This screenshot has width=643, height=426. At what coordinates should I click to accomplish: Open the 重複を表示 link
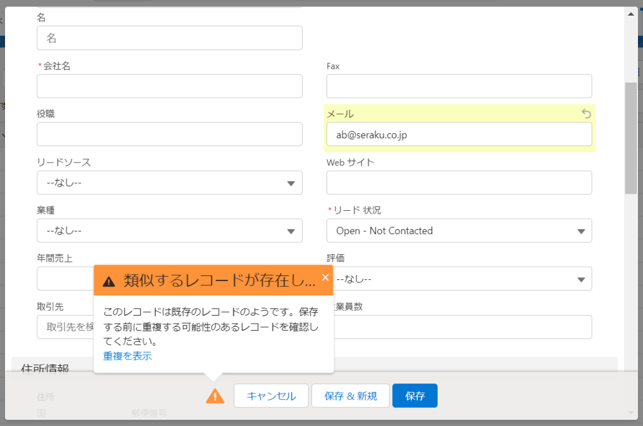[127, 356]
